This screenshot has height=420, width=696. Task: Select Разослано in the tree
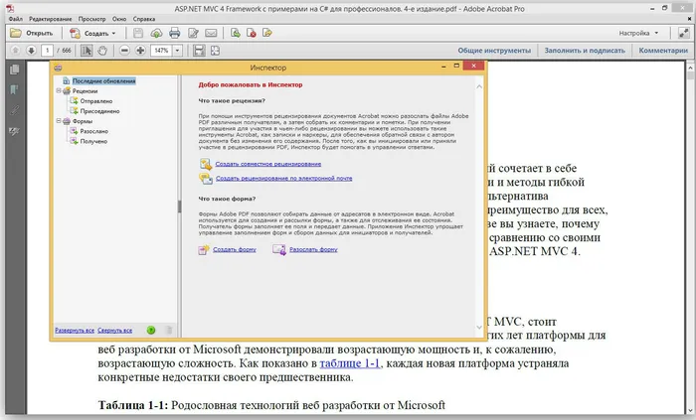pyautogui.click(x=93, y=132)
